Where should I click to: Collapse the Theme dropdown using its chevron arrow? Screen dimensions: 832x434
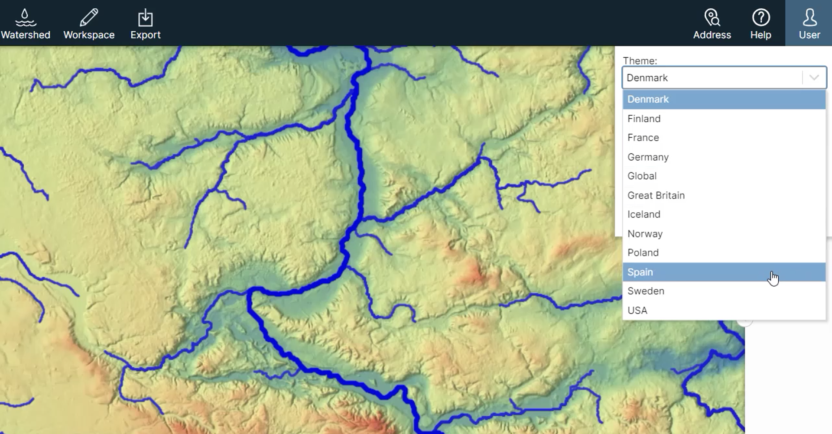click(814, 78)
